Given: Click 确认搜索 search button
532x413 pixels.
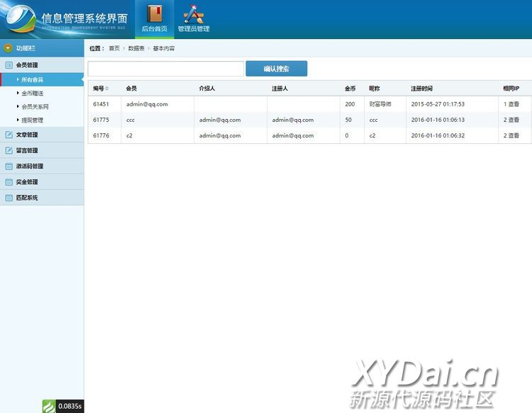Looking at the screenshot, I should (x=277, y=69).
